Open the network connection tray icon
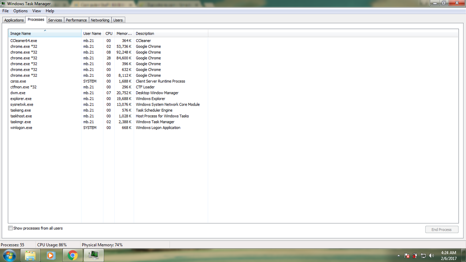The height and width of the screenshot is (262, 466). point(423,255)
